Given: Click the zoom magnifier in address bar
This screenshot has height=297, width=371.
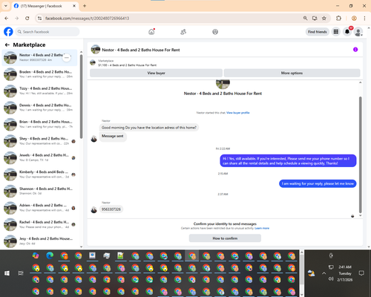Looking at the screenshot, I should [305, 18].
